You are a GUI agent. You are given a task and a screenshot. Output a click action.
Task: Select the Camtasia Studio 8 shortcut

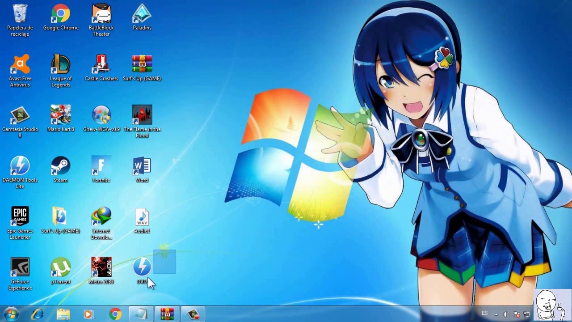(x=20, y=116)
